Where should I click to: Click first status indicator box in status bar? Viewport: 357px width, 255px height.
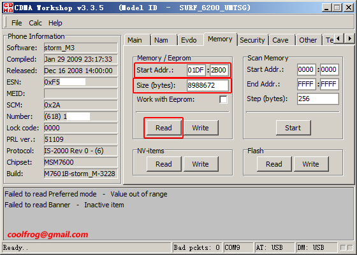pyautogui.click(x=343, y=247)
